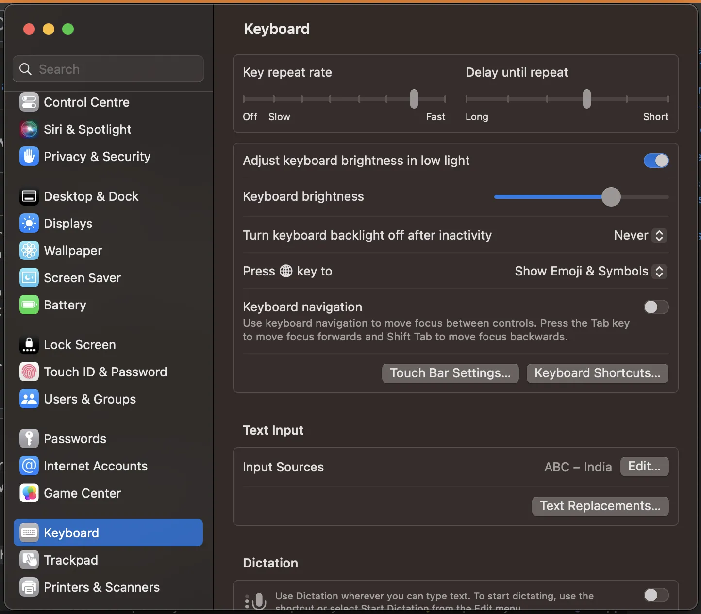The image size is (701, 614).
Task: Click the Privacy & Security hand icon
Action: (x=29, y=157)
